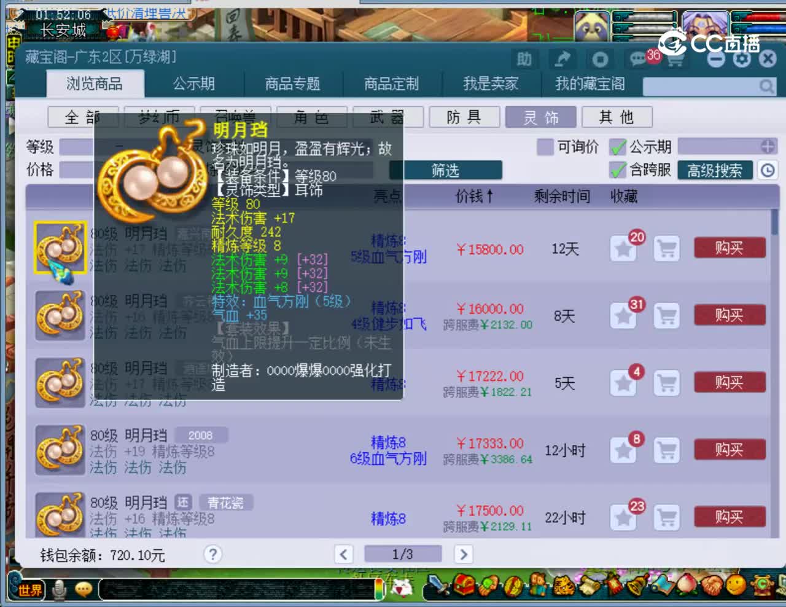Image resolution: width=786 pixels, height=607 pixels.
Task: Click the round record icon in title bar
Action: click(600, 59)
